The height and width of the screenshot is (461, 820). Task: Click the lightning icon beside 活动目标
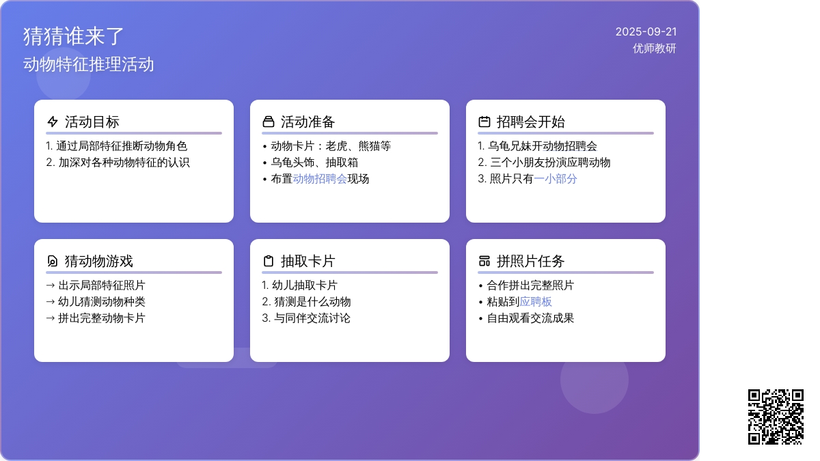coord(53,122)
